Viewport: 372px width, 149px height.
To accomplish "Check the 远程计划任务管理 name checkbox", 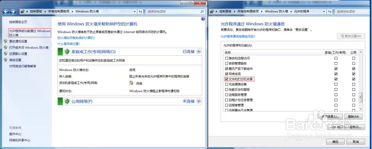I will pyautogui.click(x=226, y=100).
